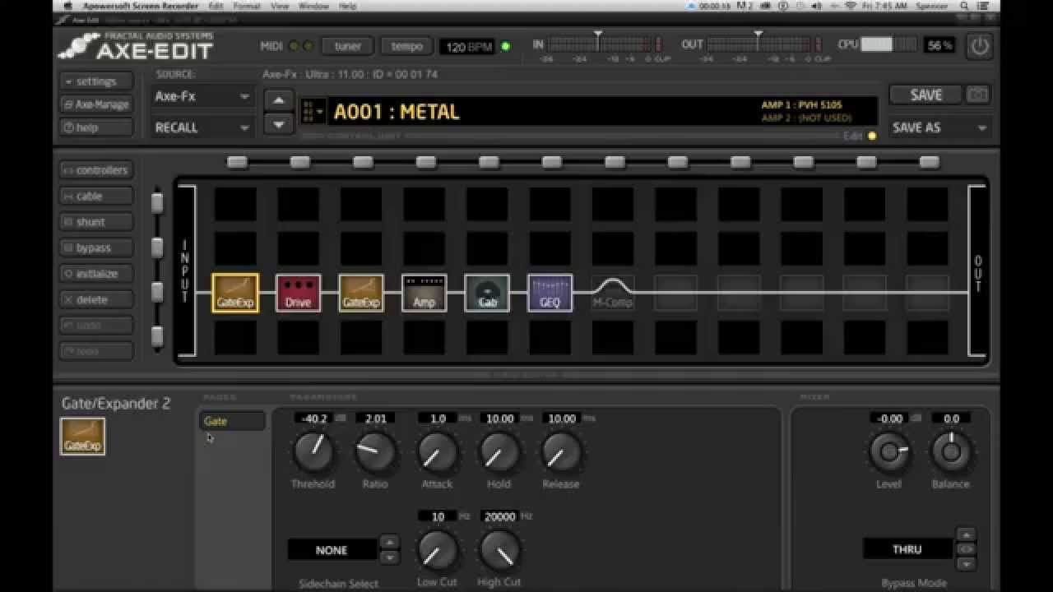Open the Notification Center icon
This screenshot has width=1053, height=592.
(984, 6)
